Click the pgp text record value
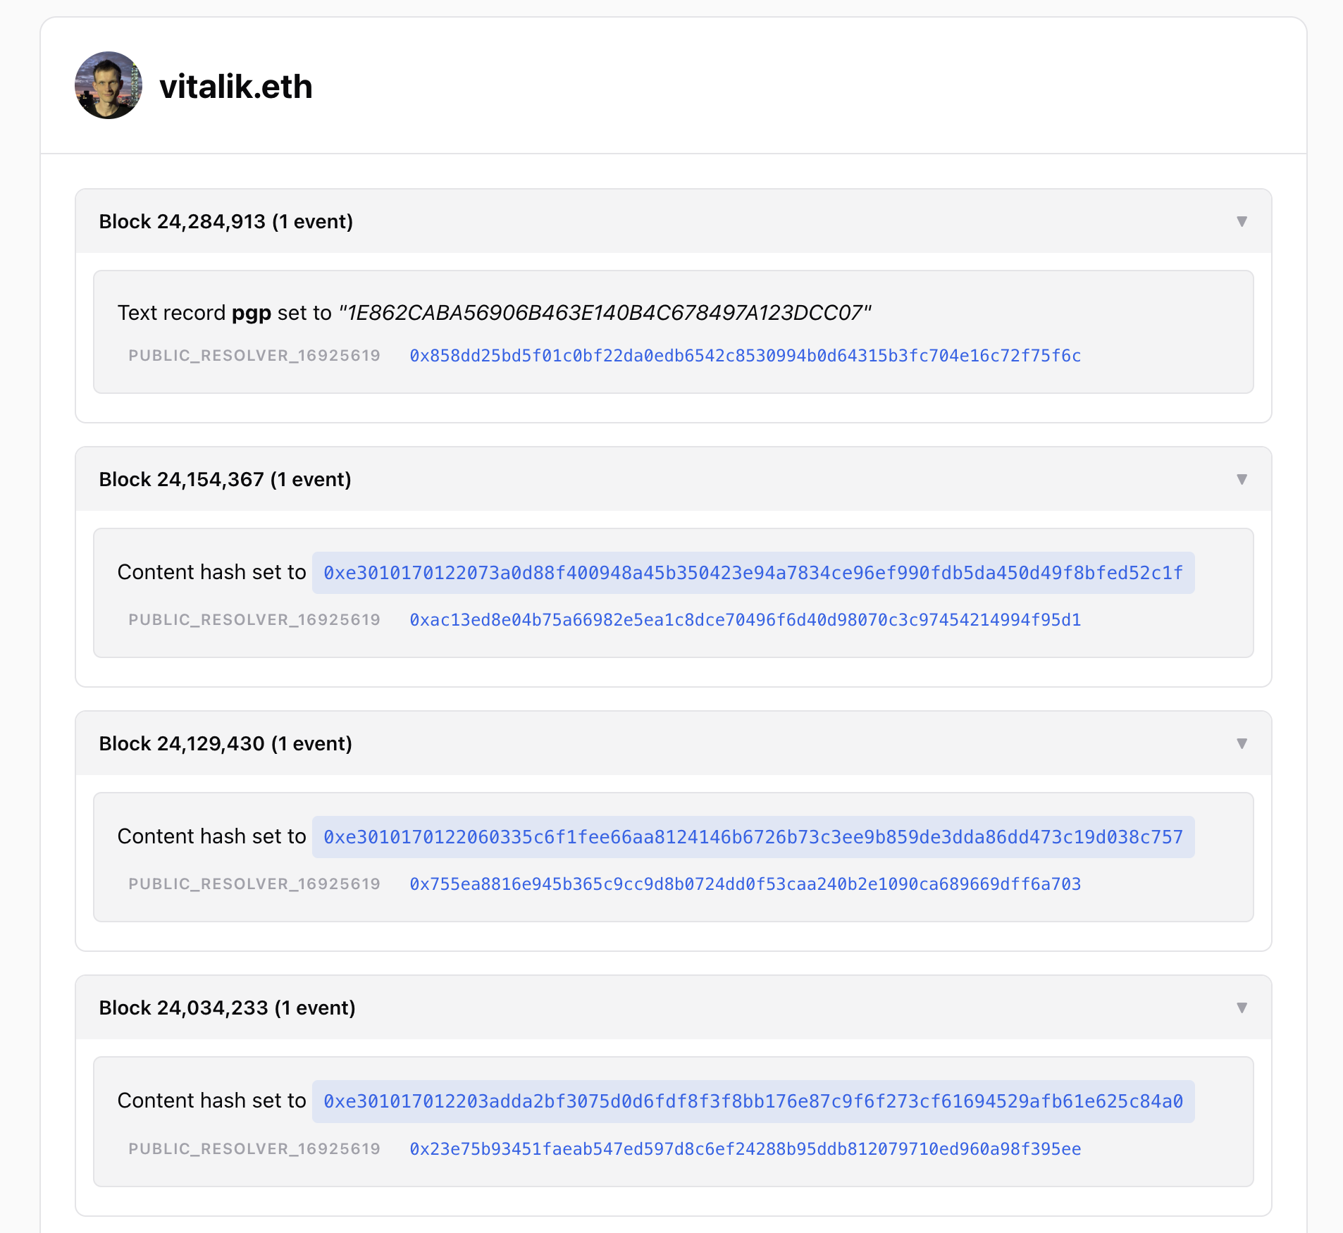Screen dimensions: 1343x1233 (605, 313)
